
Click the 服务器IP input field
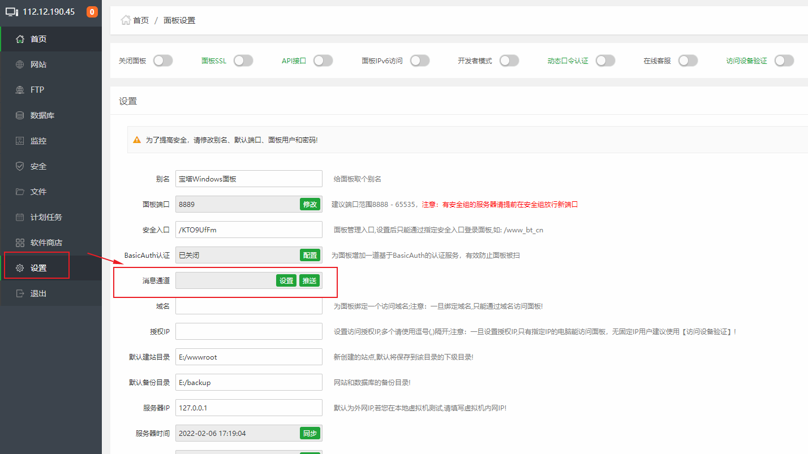tap(249, 408)
